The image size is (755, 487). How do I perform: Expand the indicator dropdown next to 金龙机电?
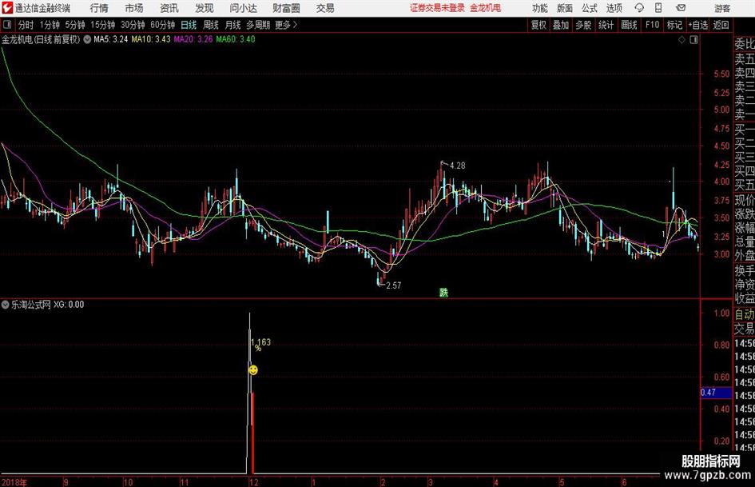coord(87,39)
